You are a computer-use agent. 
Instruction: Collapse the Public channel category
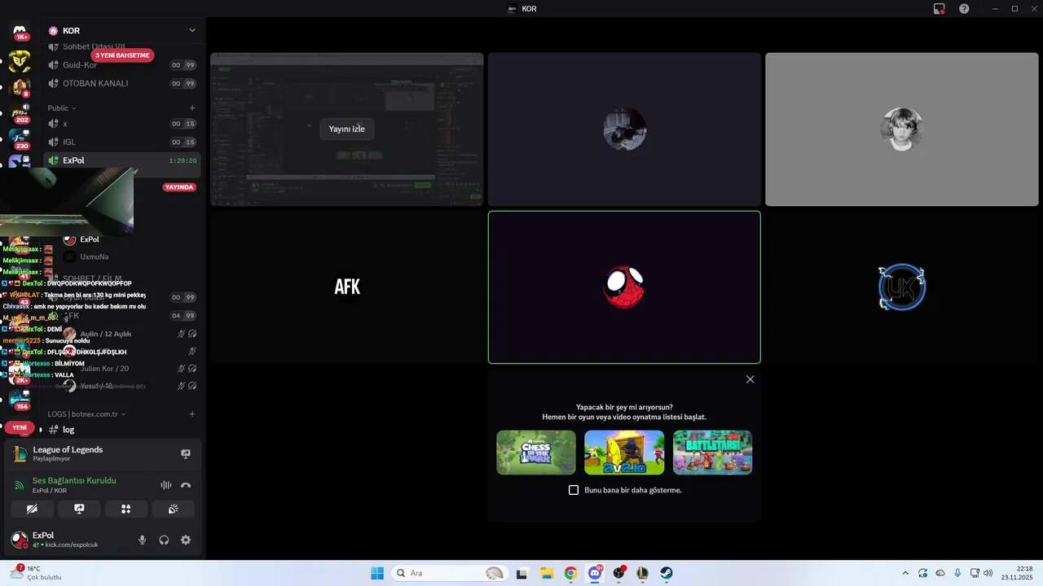coord(61,107)
